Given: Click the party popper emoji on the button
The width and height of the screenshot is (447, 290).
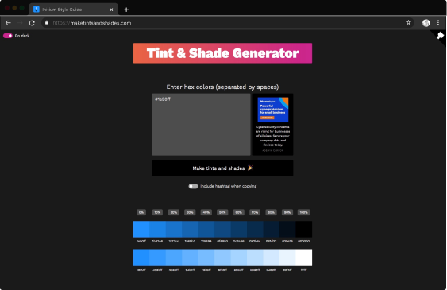Looking at the screenshot, I should click(x=250, y=168).
